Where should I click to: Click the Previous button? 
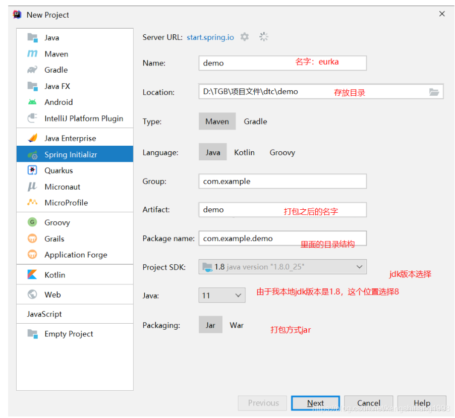[263, 403]
